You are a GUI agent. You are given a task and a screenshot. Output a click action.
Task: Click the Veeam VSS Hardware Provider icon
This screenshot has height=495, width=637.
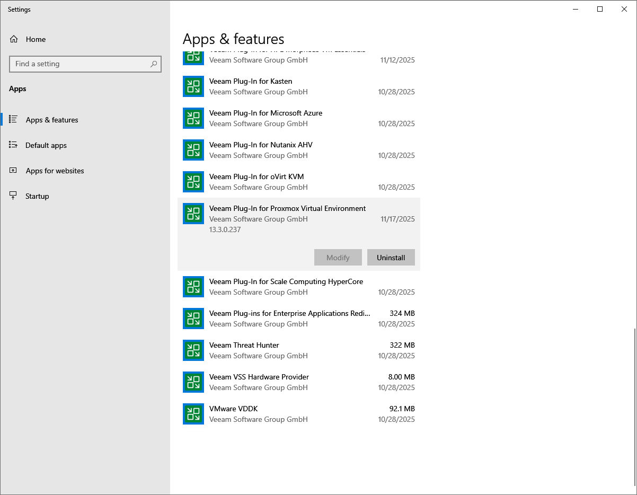pyautogui.click(x=193, y=382)
